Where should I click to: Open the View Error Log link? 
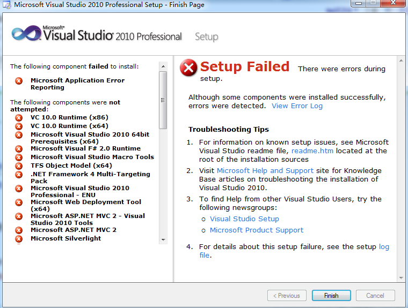[297, 106]
